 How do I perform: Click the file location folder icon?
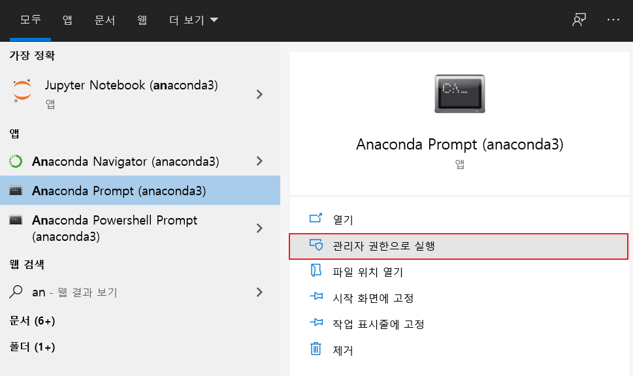(316, 270)
